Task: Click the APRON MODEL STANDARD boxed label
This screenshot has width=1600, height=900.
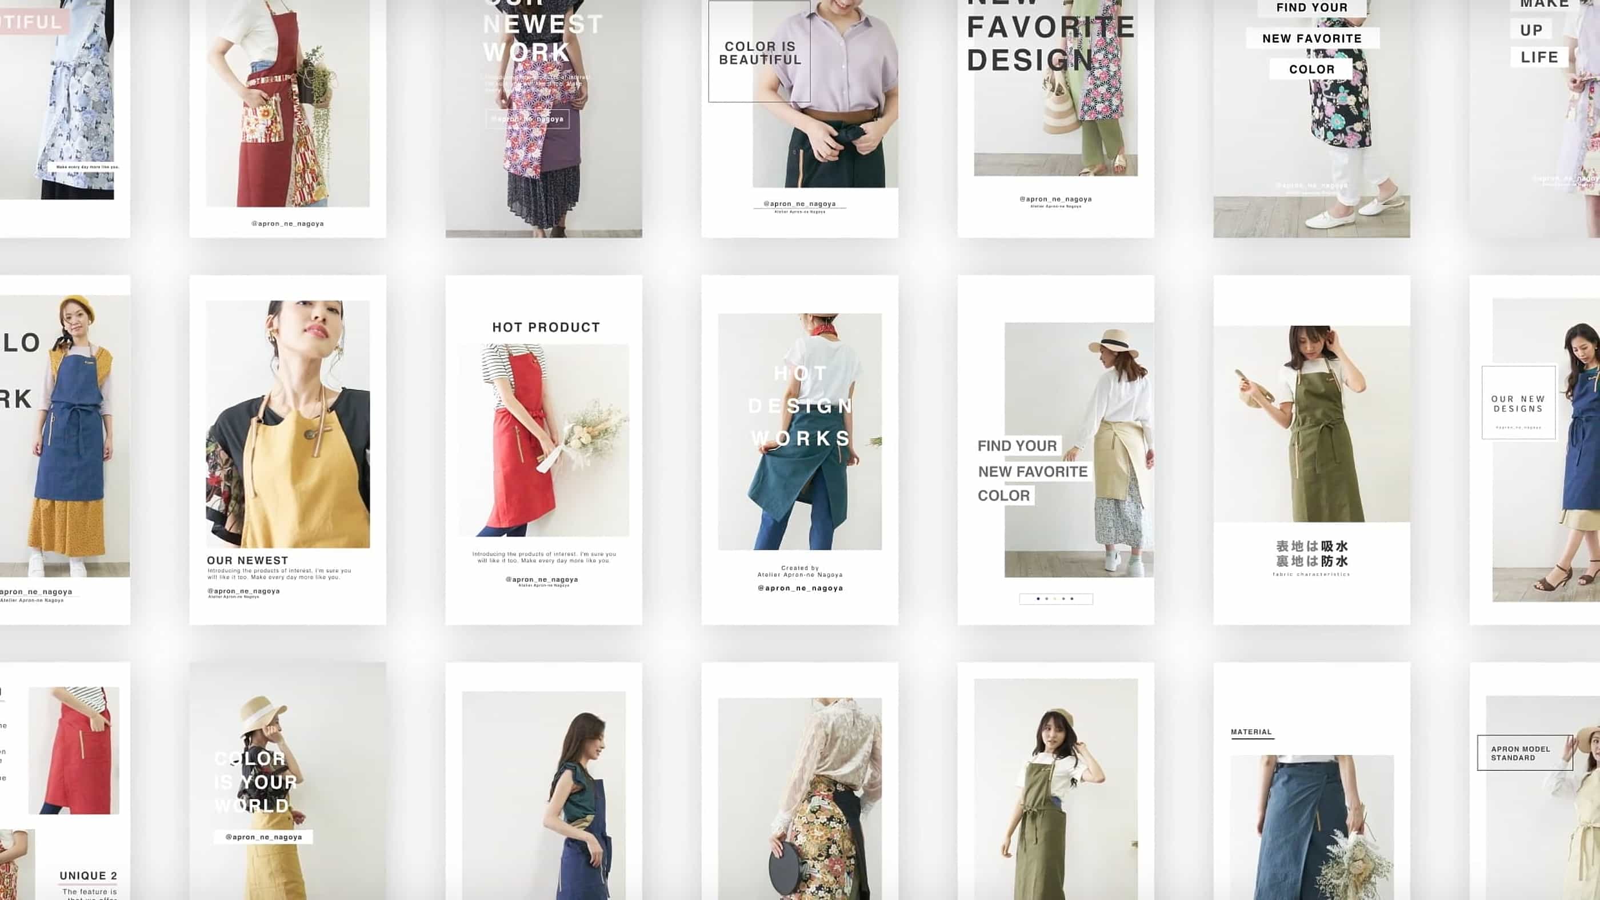Action: coord(1523,753)
